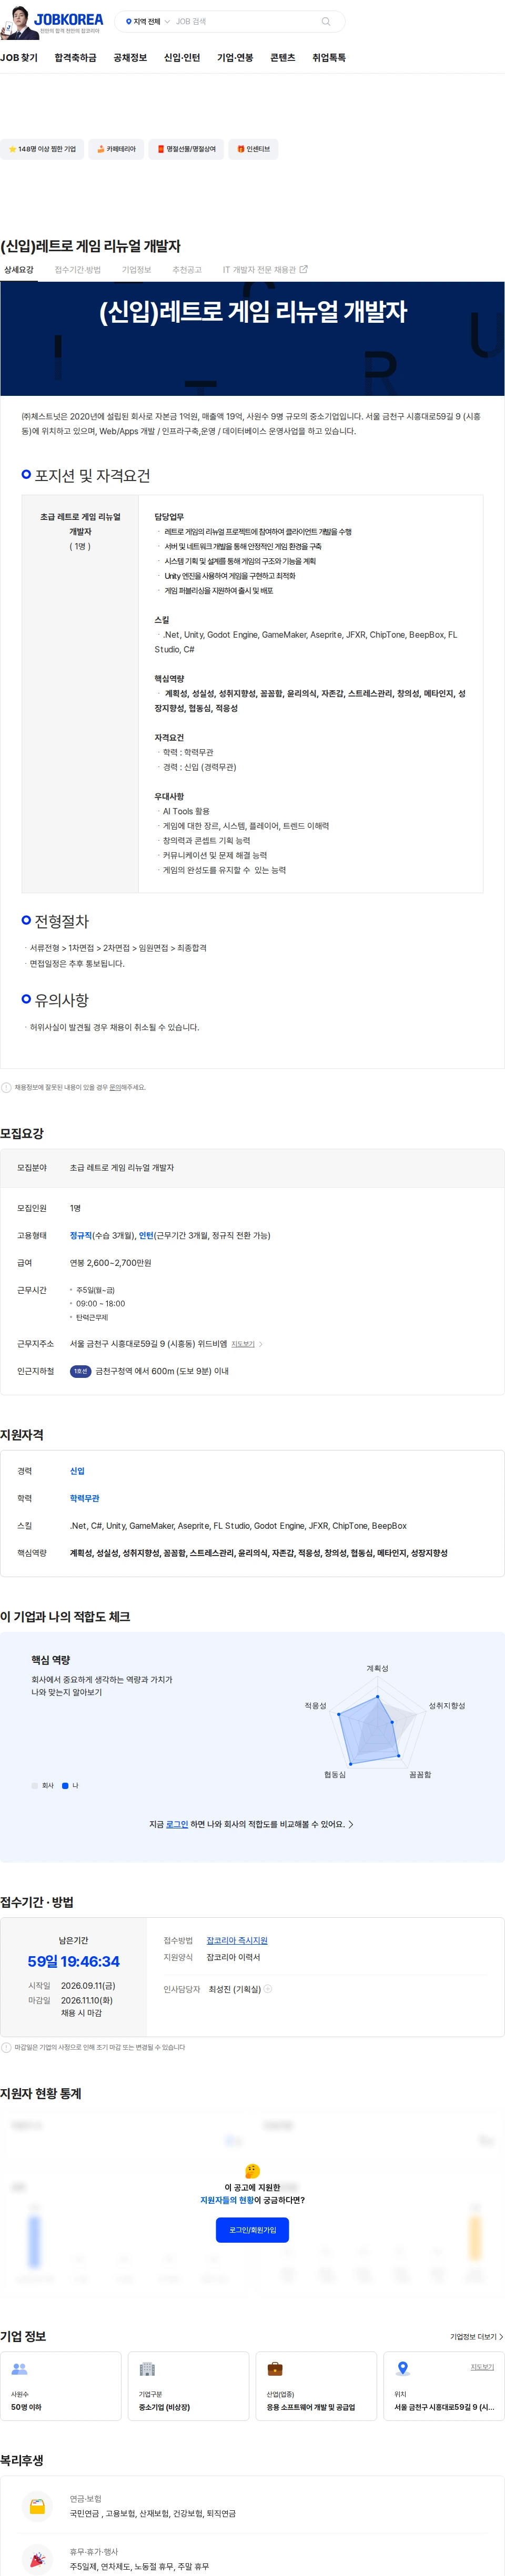Open the 신입·인턴 menu

pos(182,58)
